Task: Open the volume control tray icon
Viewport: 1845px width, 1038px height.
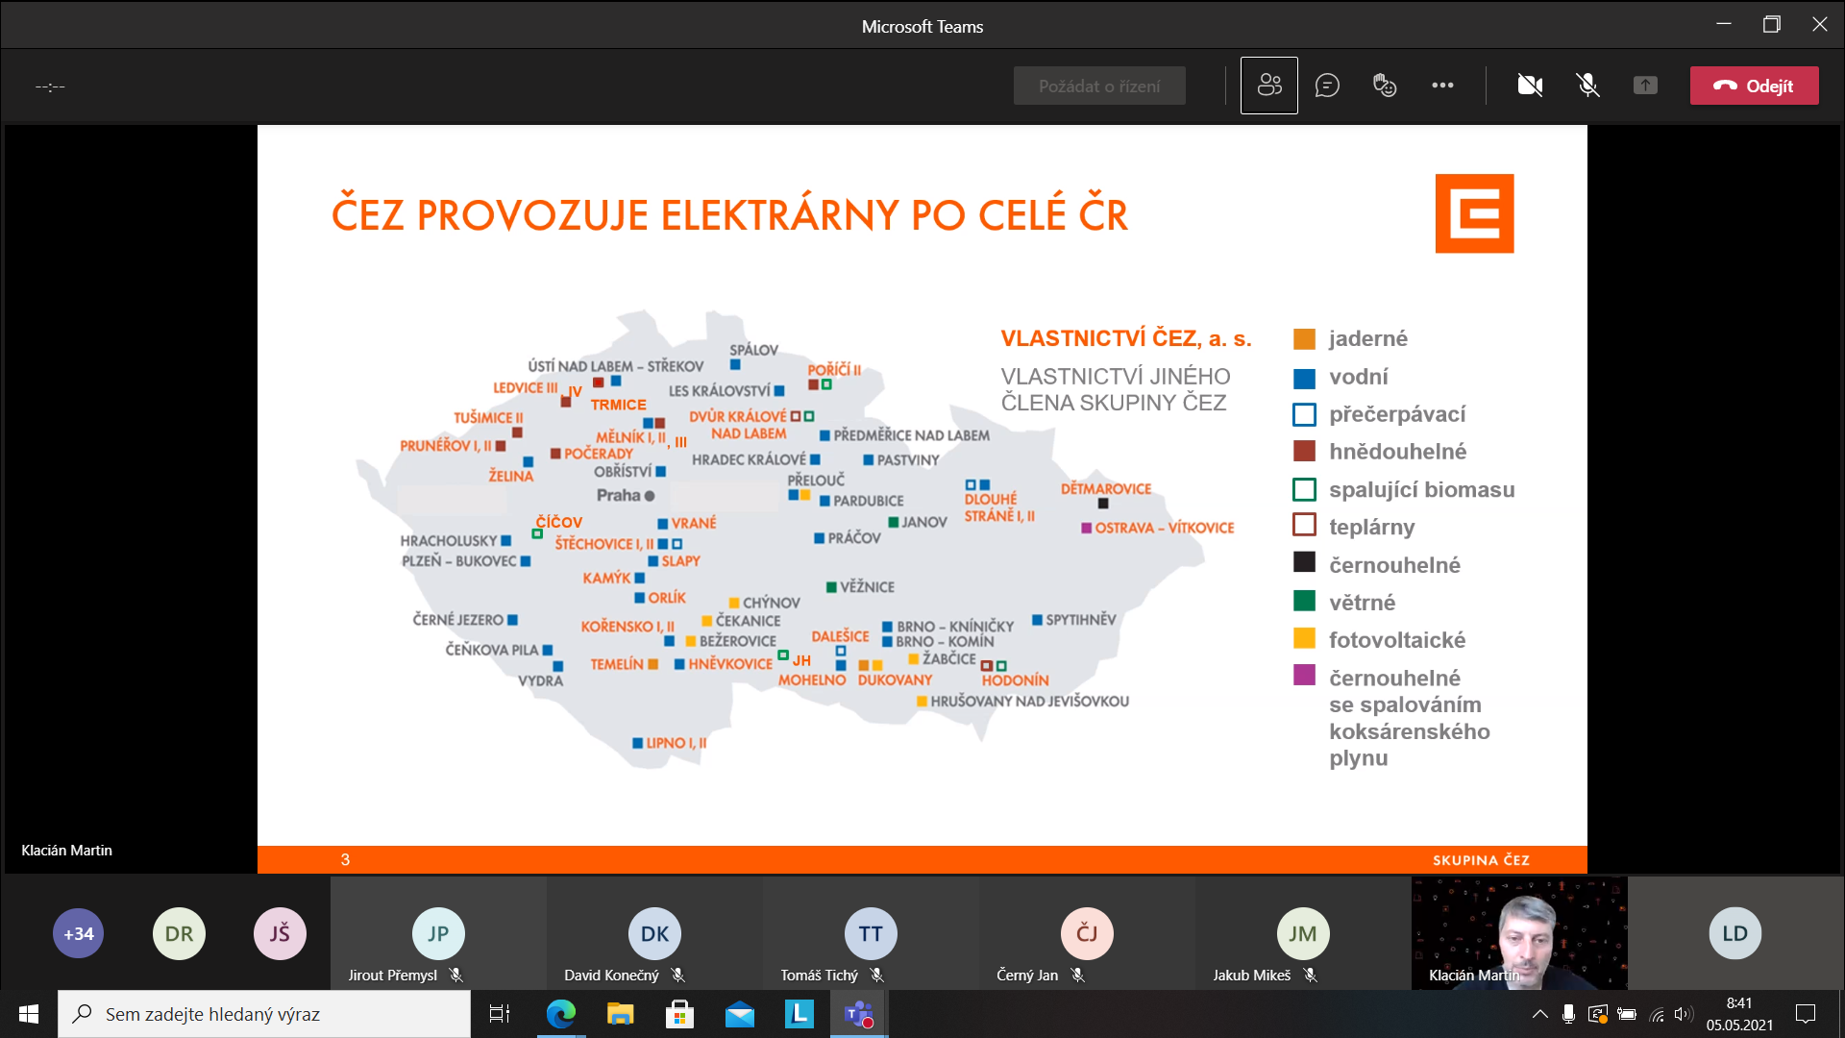Action: (1684, 1014)
